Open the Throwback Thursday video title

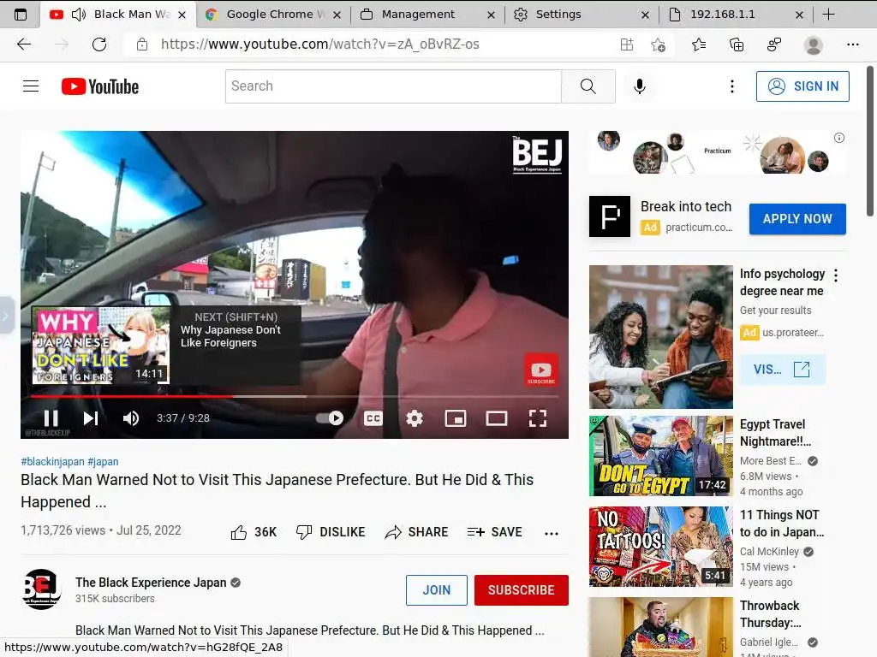[770, 614]
